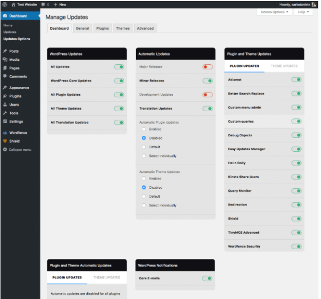
Task: Open Updates Options in sidebar
Action: (17, 39)
